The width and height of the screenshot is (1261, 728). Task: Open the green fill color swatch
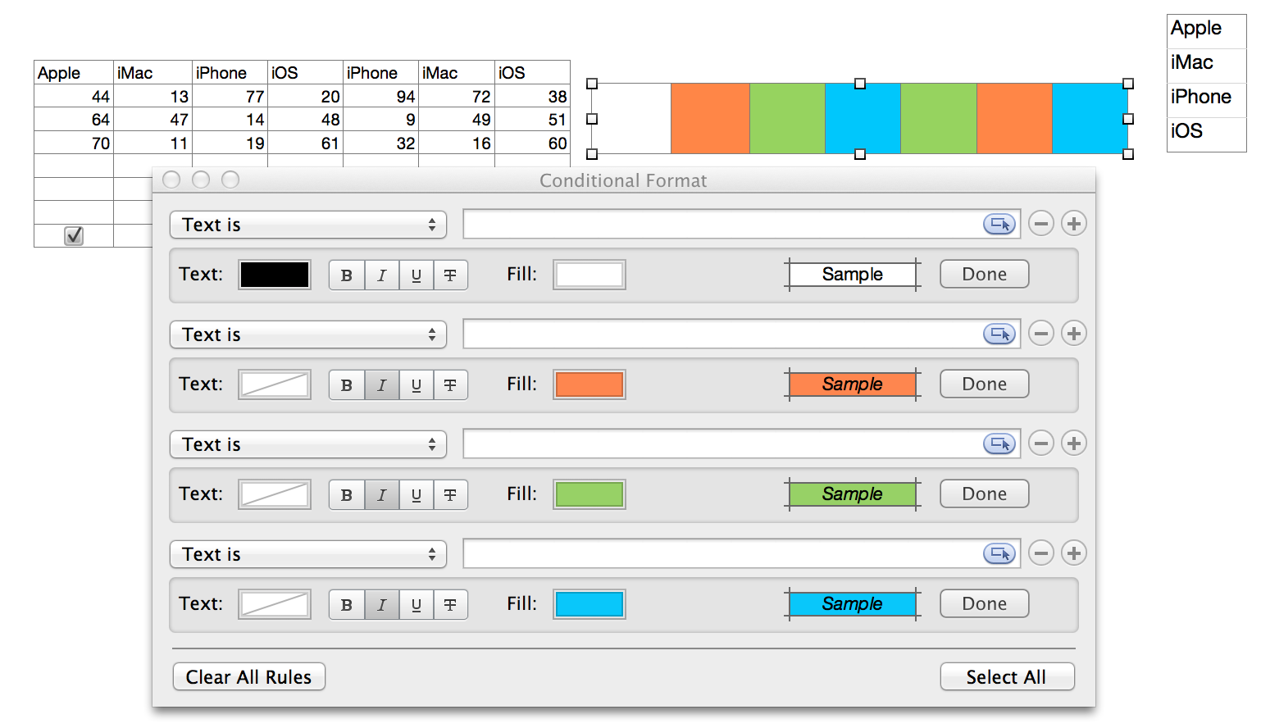coord(590,494)
